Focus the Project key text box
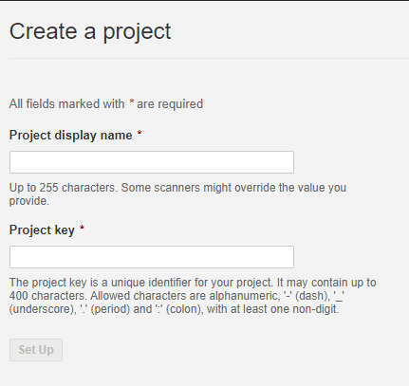The height and width of the screenshot is (386, 409). coord(152,257)
